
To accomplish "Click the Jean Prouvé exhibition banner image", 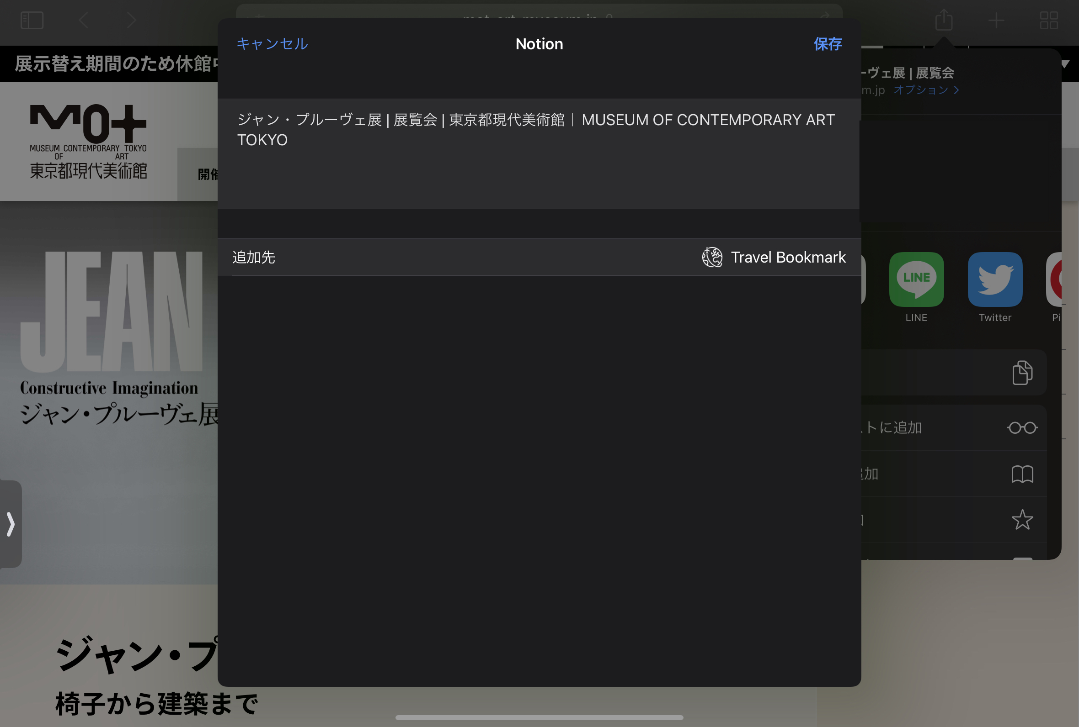I will click(109, 392).
